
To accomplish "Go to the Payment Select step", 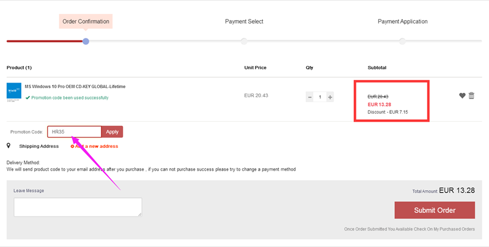I will 244,21.
